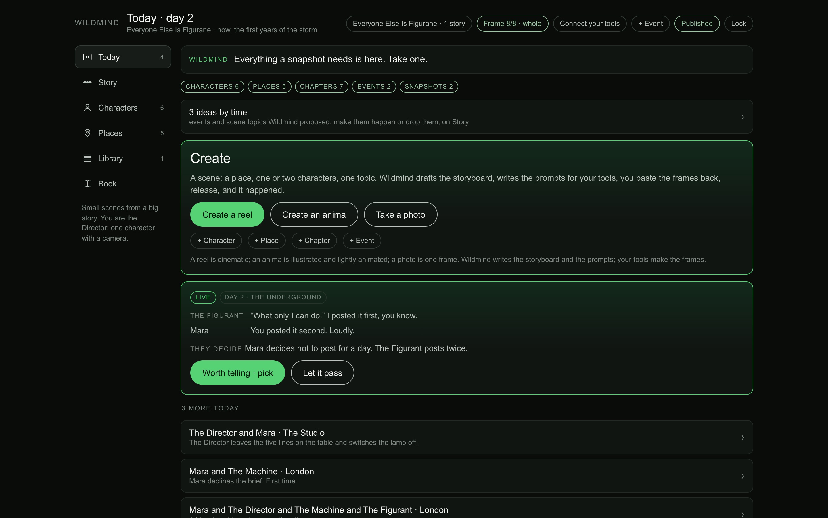Toggle the Lock button in header
This screenshot has height=518, width=828.
[x=738, y=24]
